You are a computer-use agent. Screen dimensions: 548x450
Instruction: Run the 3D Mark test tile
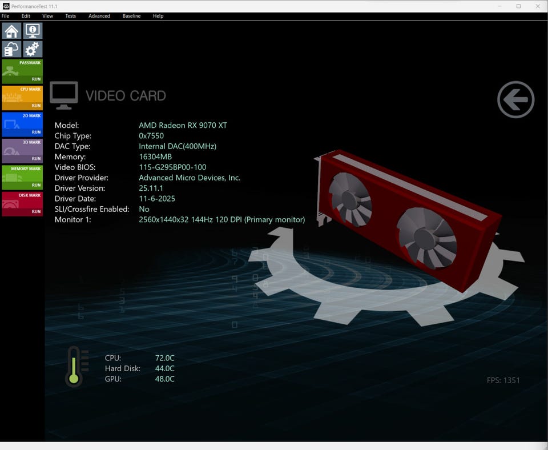(x=22, y=151)
